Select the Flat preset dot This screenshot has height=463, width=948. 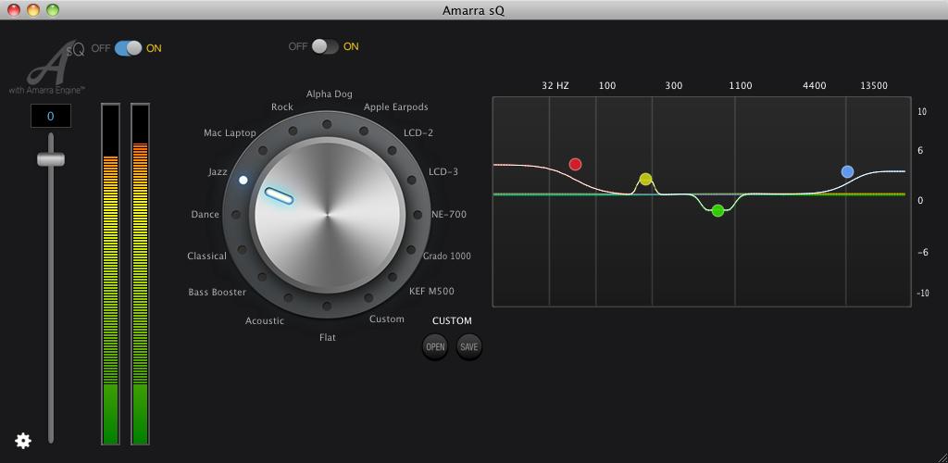point(327,306)
